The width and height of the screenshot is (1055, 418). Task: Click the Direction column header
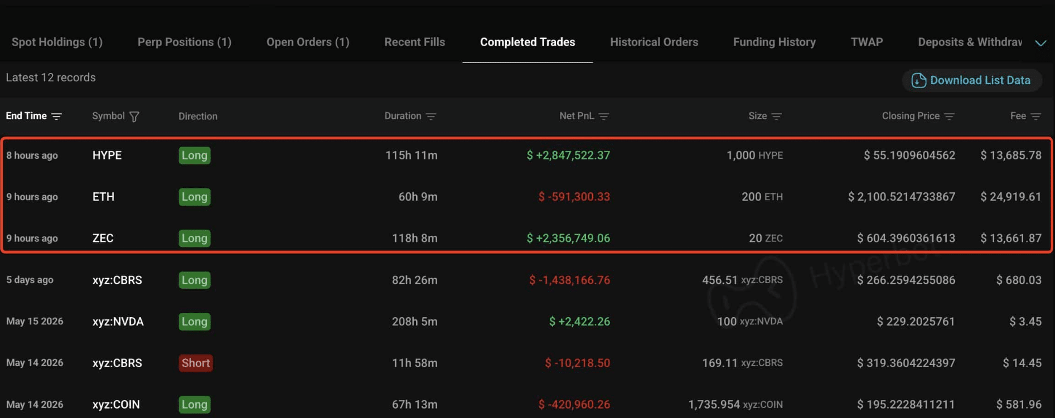coord(198,116)
